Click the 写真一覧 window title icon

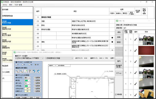[117, 21]
